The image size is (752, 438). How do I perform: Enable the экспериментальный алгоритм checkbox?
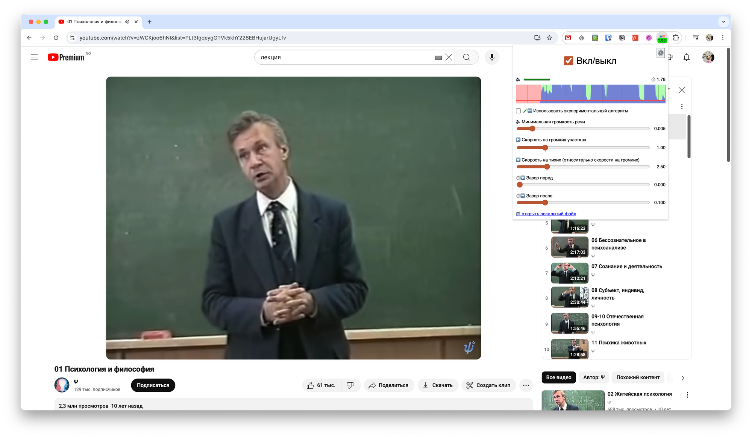click(519, 111)
